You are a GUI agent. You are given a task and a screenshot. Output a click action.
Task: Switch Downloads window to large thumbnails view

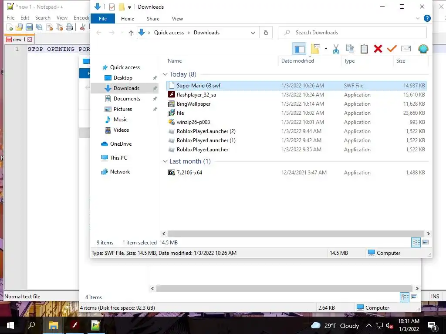tap(426, 242)
